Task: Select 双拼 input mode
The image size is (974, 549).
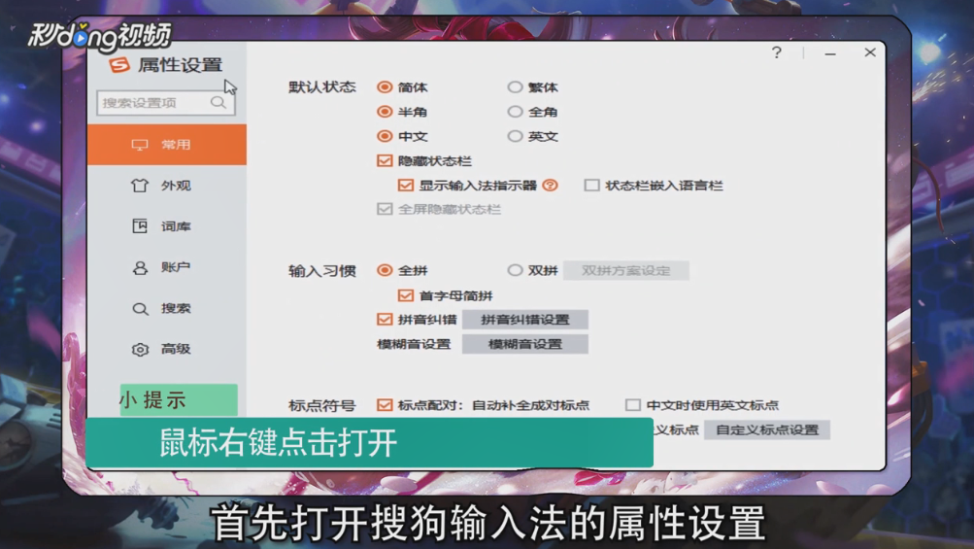Action: click(x=515, y=270)
